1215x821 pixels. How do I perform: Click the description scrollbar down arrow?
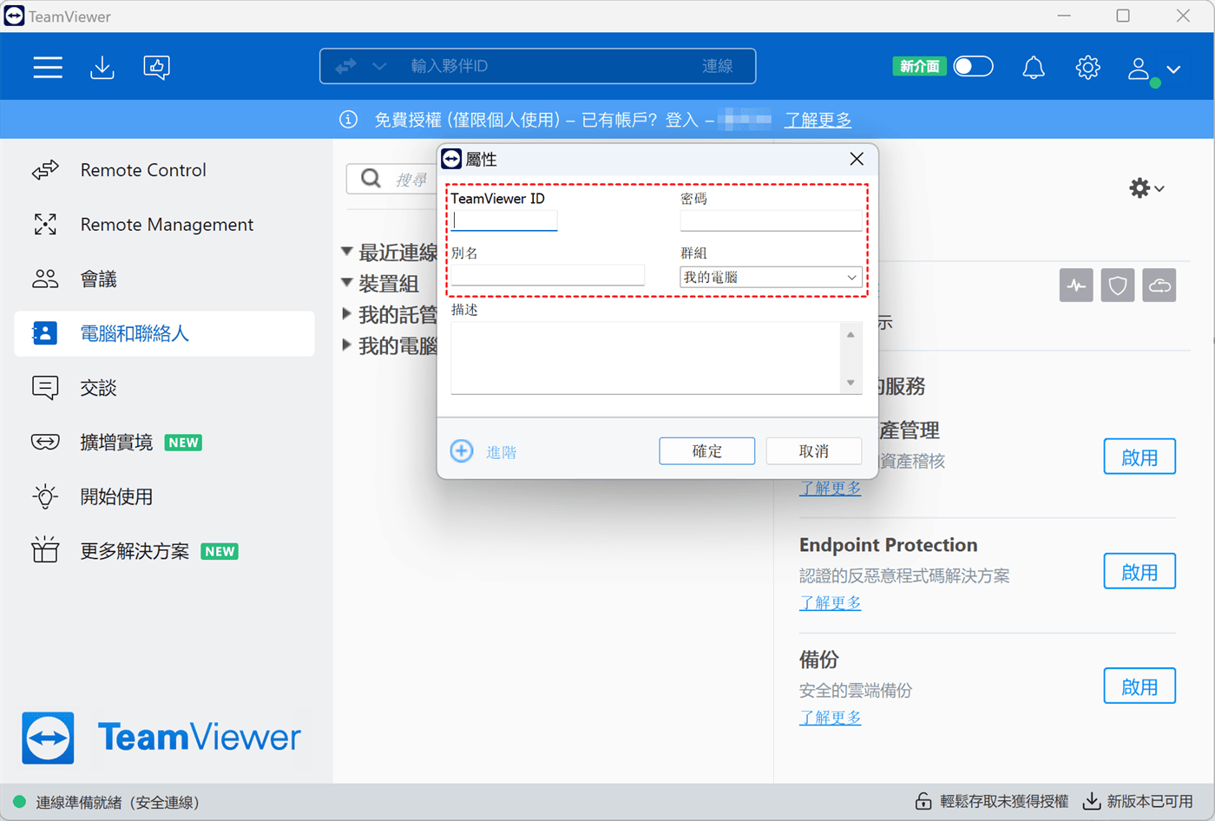click(850, 383)
